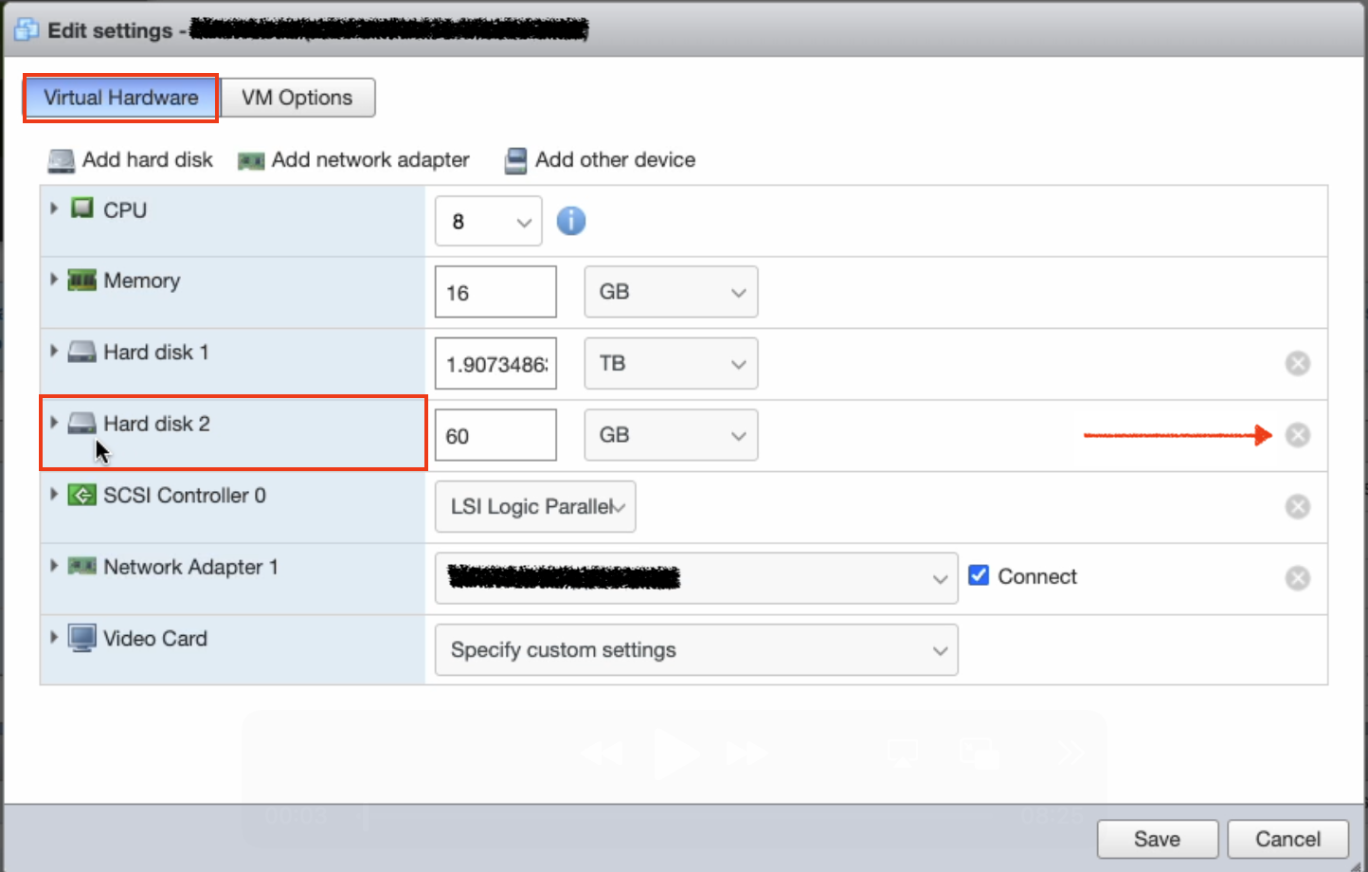The width and height of the screenshot is (1368, 872).
Task: Click Add other device icon
Action: (515, 160)
